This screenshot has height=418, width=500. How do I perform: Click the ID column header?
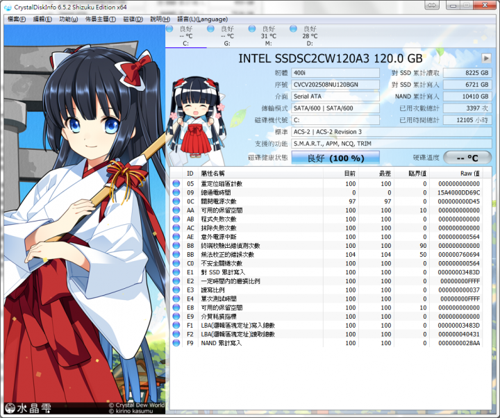[190, 173]
